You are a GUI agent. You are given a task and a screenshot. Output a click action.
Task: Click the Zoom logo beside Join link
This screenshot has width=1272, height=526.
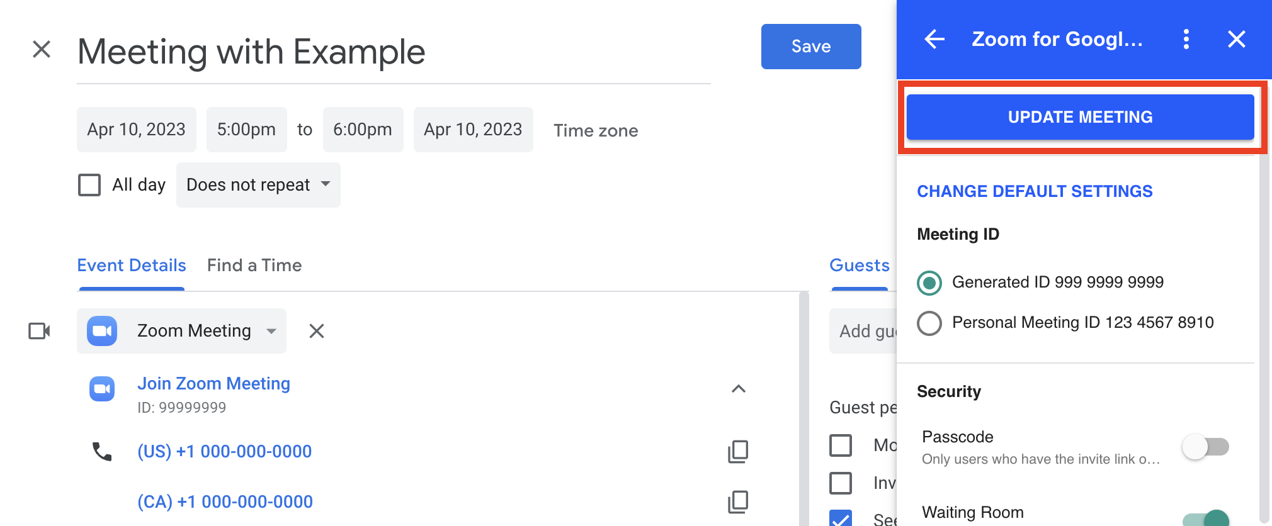coord(102,389)
